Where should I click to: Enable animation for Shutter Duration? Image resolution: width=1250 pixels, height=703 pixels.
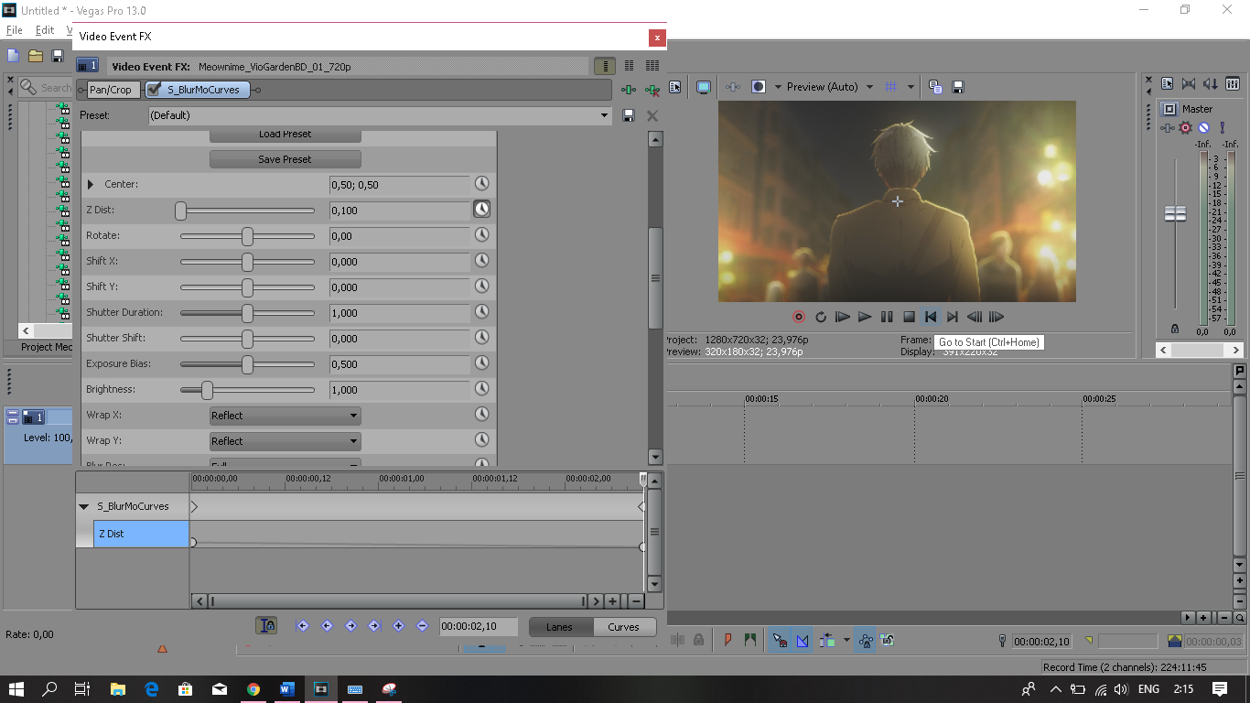pos(481,312)
